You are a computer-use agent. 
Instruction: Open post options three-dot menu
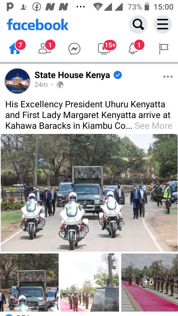point(168,77)
